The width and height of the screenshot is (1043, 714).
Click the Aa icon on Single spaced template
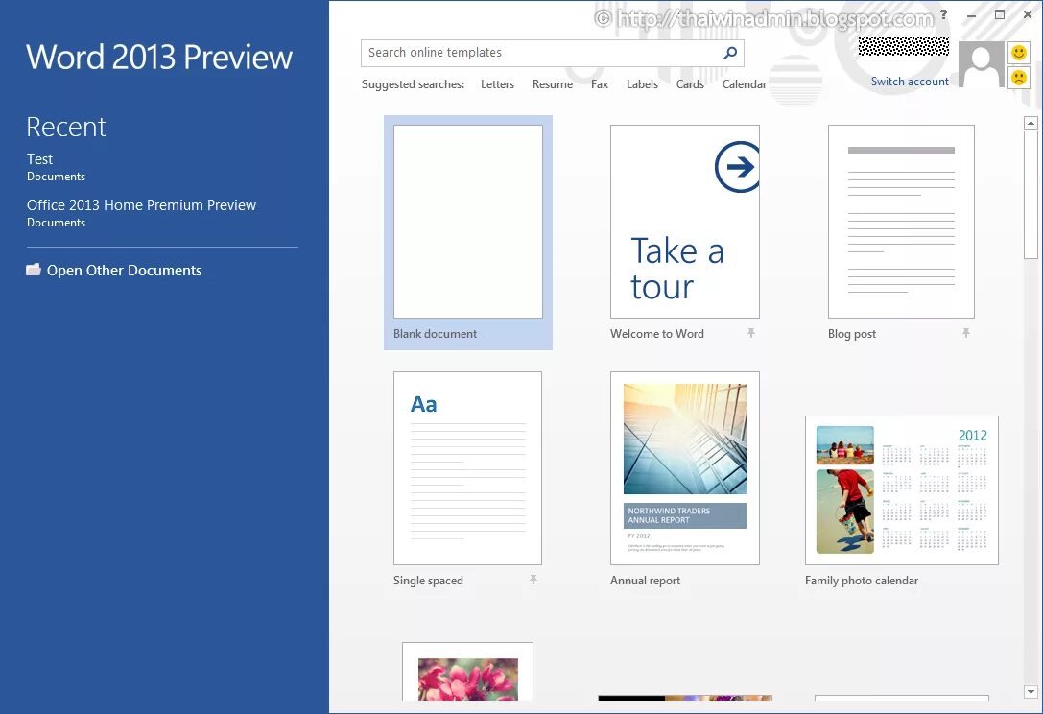pyautogui.click(x=422, y=404)
